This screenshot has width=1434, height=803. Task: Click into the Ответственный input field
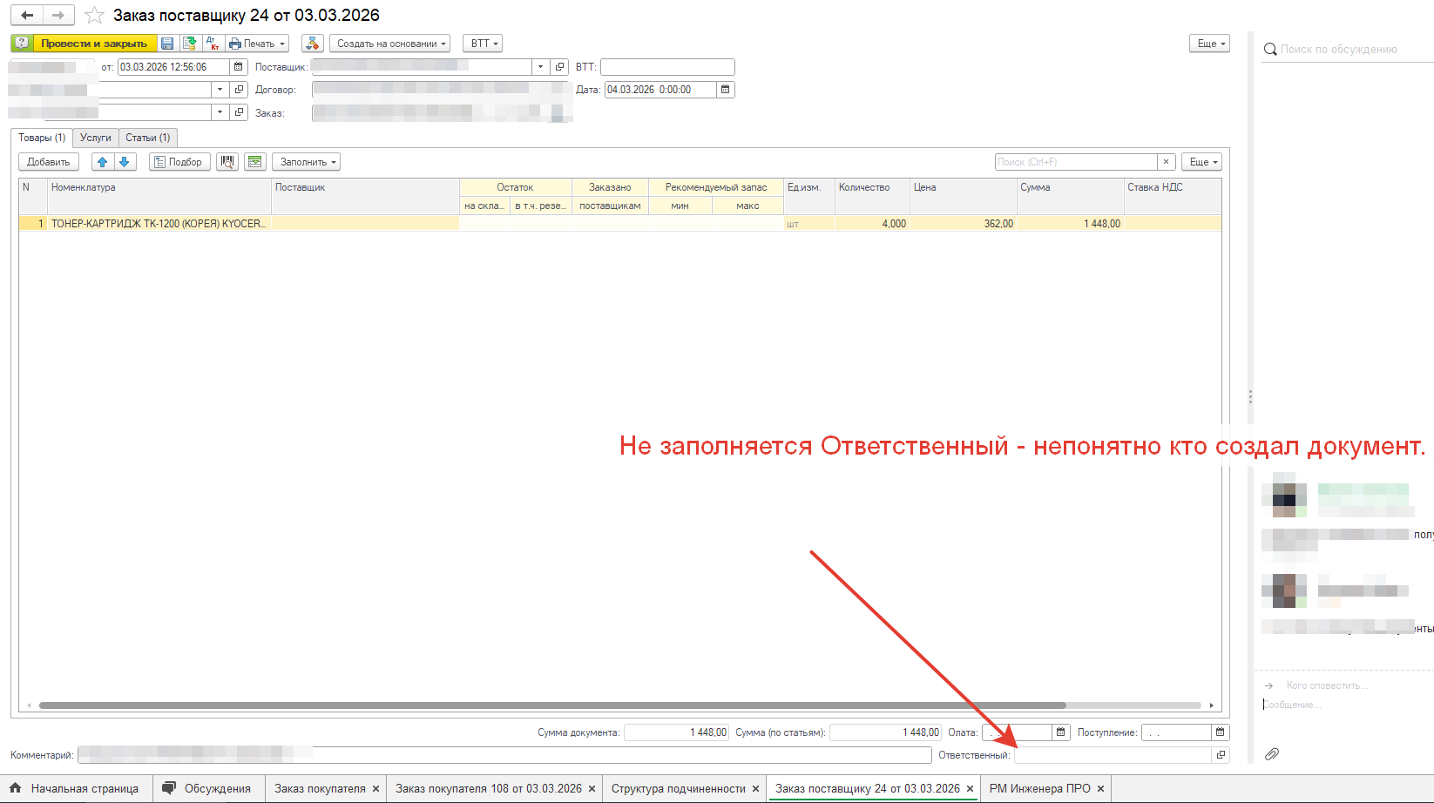coord(1113,755)
